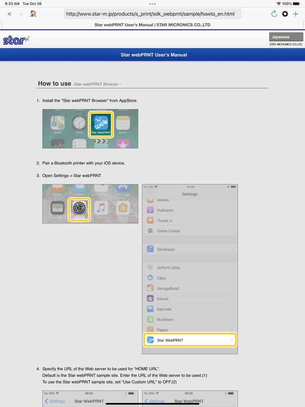Click the blue 'Star webPRNT User's Manual' banner
305x407 pixels.
click(x=152, y=55)
